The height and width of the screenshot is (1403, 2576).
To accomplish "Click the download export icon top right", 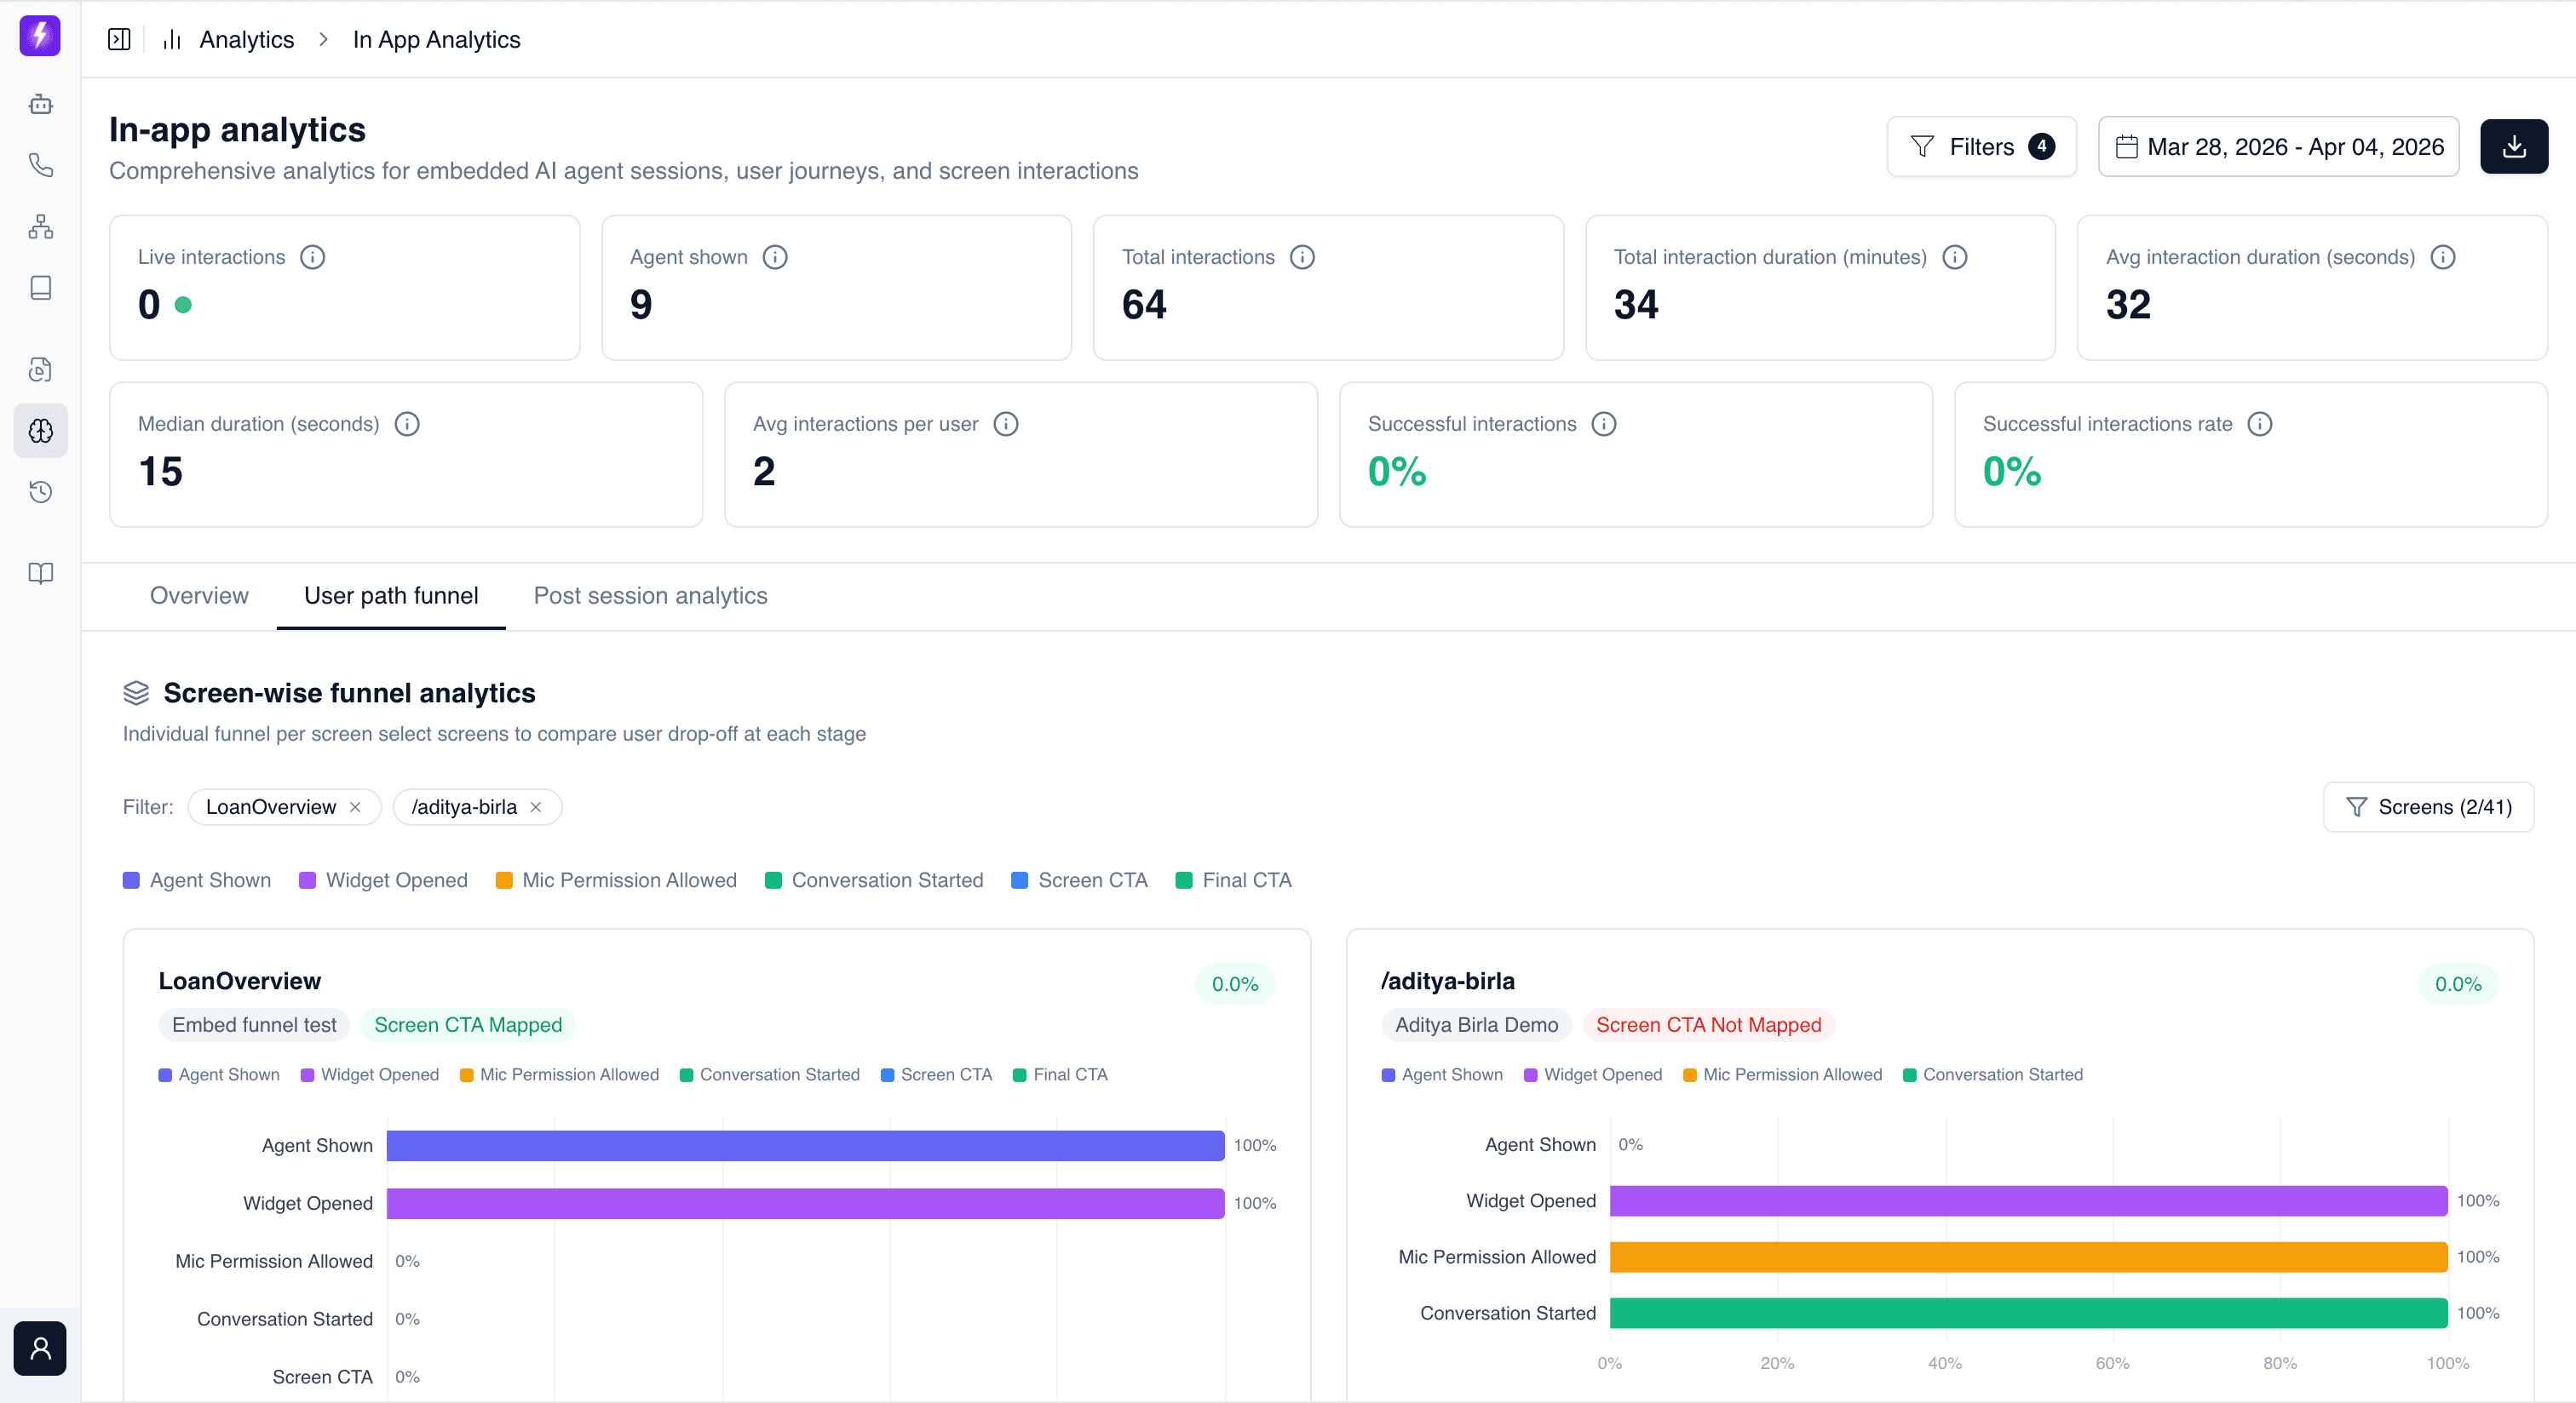I will [x=2514, y=146].
